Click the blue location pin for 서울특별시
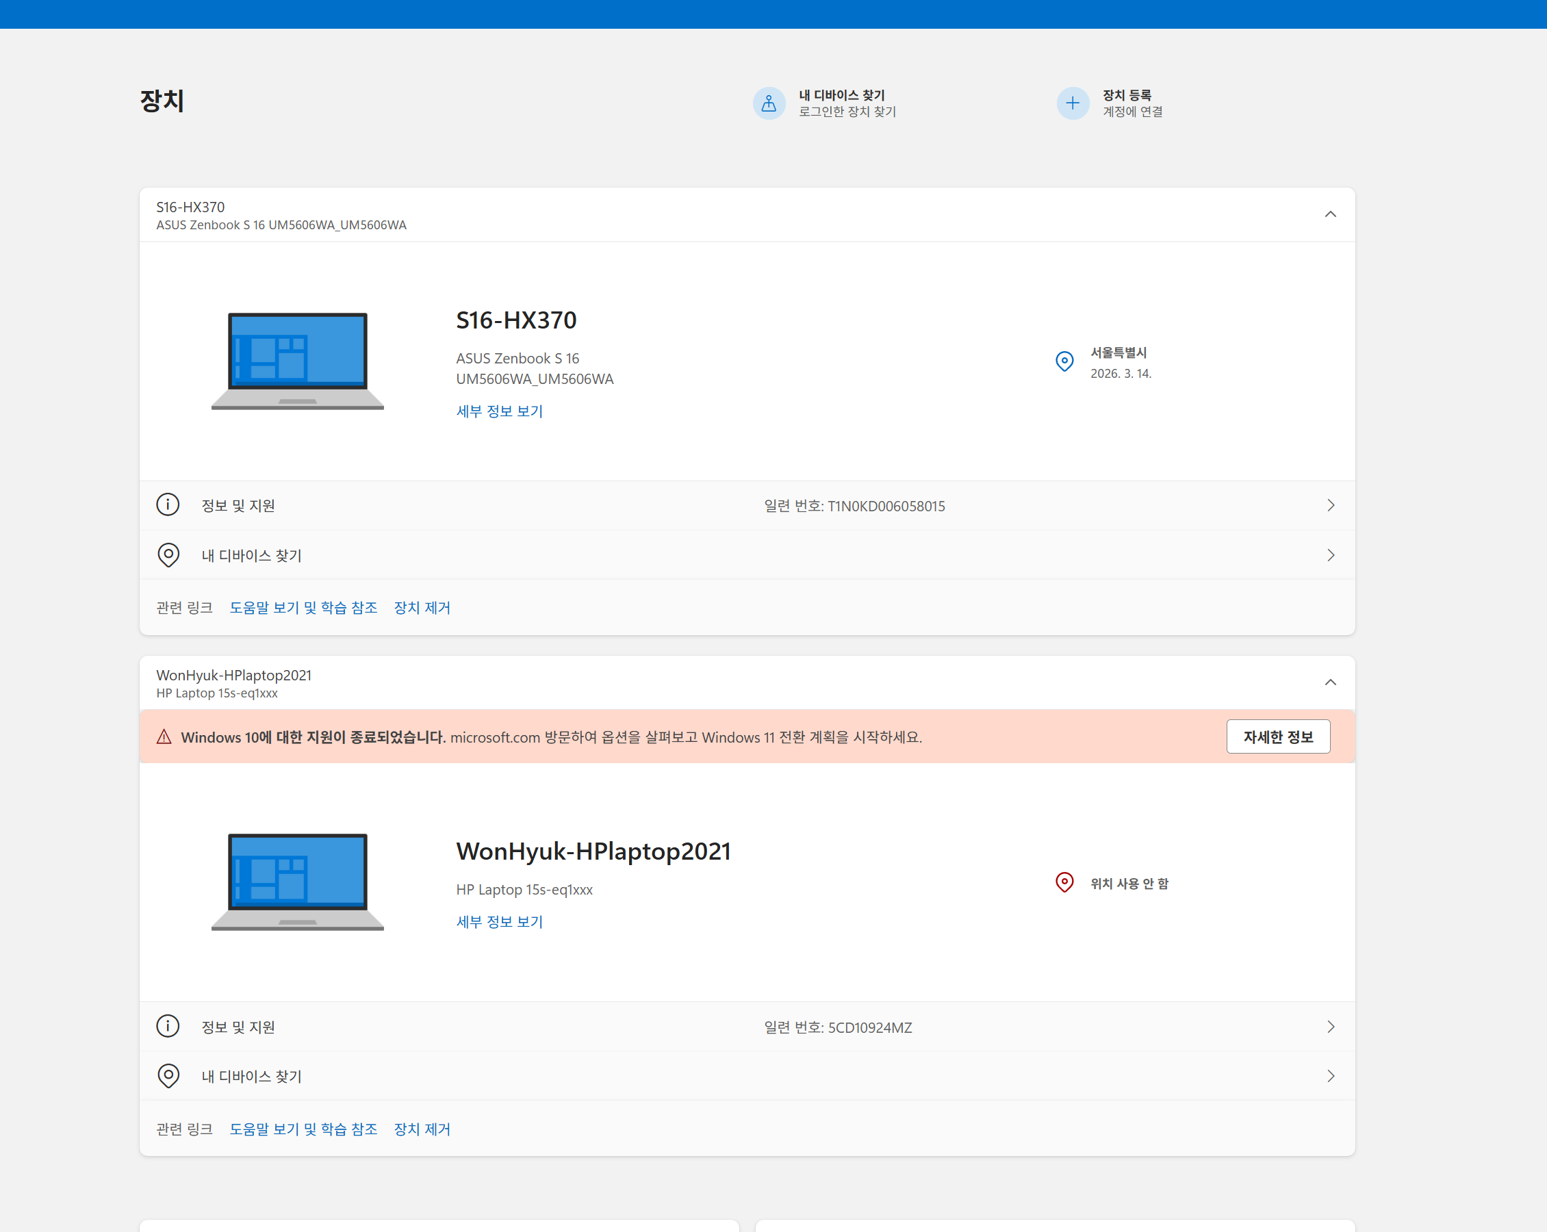Image resolution: width=1547 pixels, height=1232 pixels. 1065,361
